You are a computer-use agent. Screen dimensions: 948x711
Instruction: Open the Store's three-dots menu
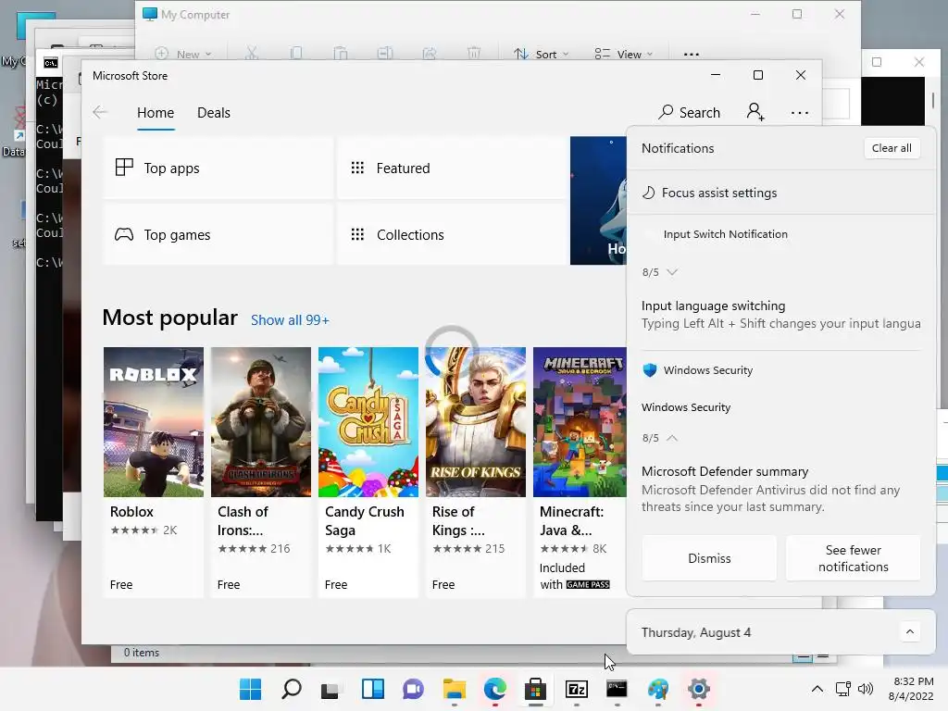coord(799,113)
